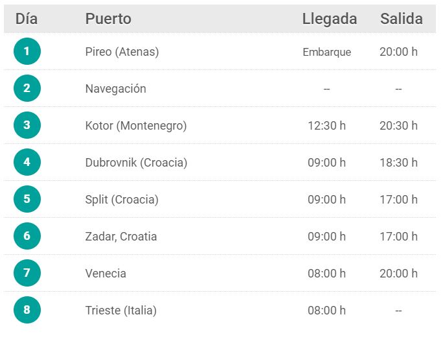Viewport: 443px width, 341px height.
Task: Select the day 8 circle badge
Action: pyautogui.click(x=27, y=310)
